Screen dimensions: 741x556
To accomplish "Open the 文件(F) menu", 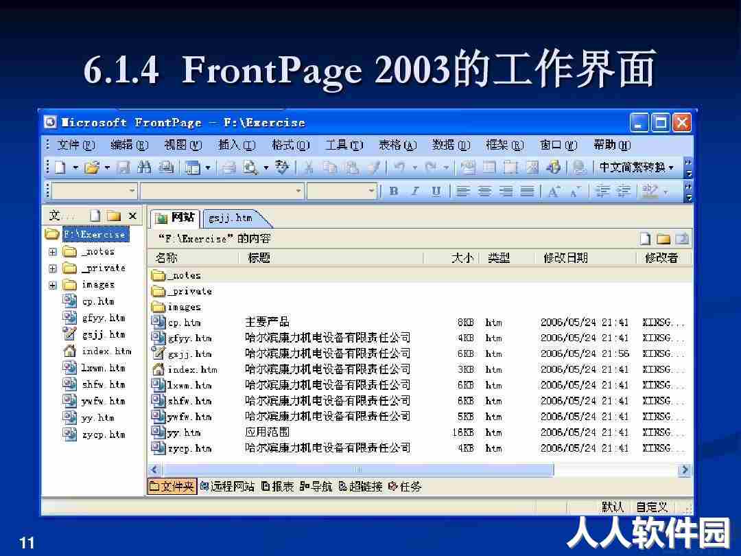I will [x=75, y=145].
